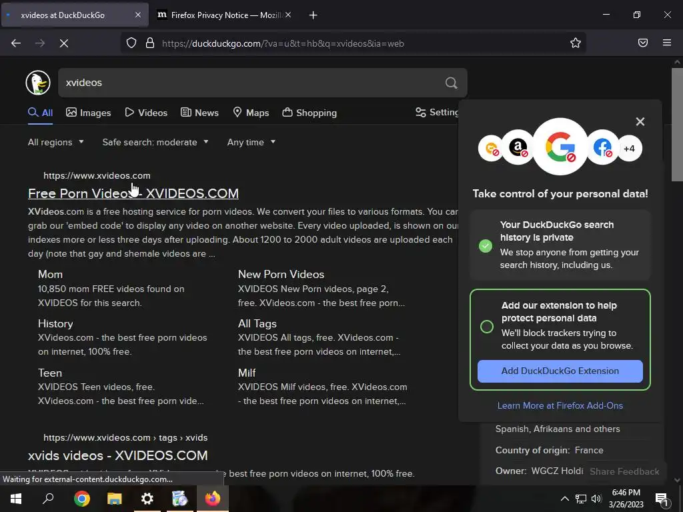Click the greyed forward navigation arrow
683x512 pixels.
pos(40,43)
